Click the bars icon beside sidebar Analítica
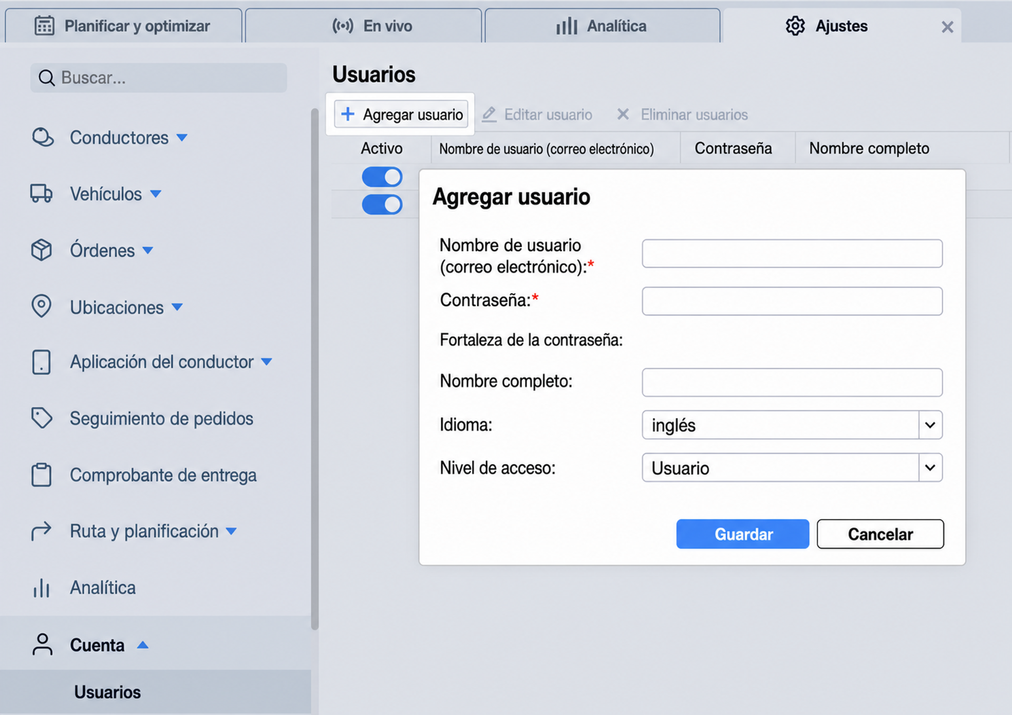Viewport: 1012px width, 715px height. pyautogui.click(x=41, y=588)
